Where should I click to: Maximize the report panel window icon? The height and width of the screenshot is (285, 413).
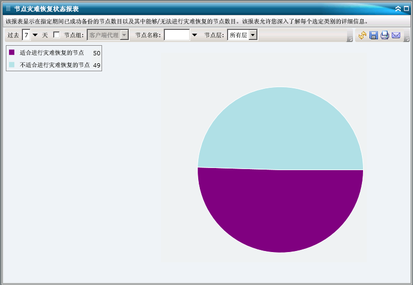coord(406,9)
